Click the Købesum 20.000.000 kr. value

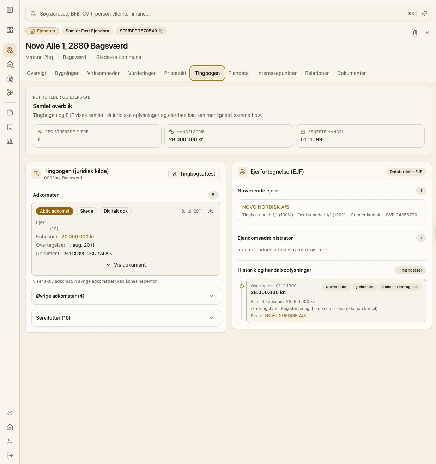(78, 237)
